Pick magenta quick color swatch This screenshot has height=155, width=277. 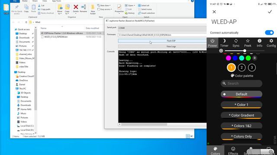(228, 58)
